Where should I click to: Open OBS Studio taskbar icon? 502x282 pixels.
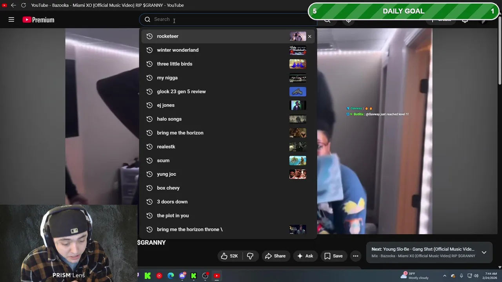205,276
